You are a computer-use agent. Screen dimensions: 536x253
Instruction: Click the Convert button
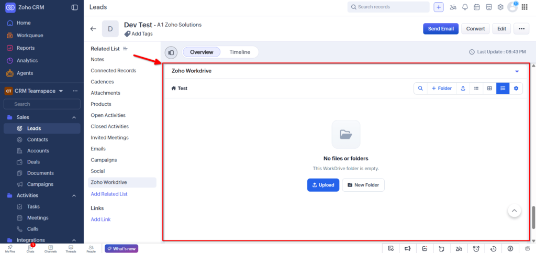coord(475,29)
